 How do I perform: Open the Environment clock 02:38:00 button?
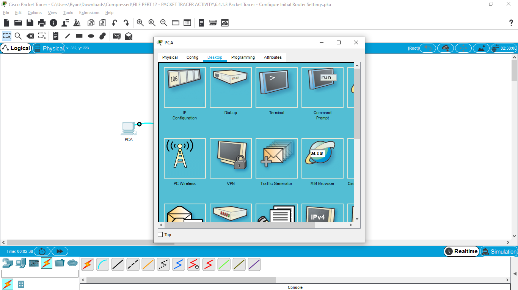(x=504, y=48)
